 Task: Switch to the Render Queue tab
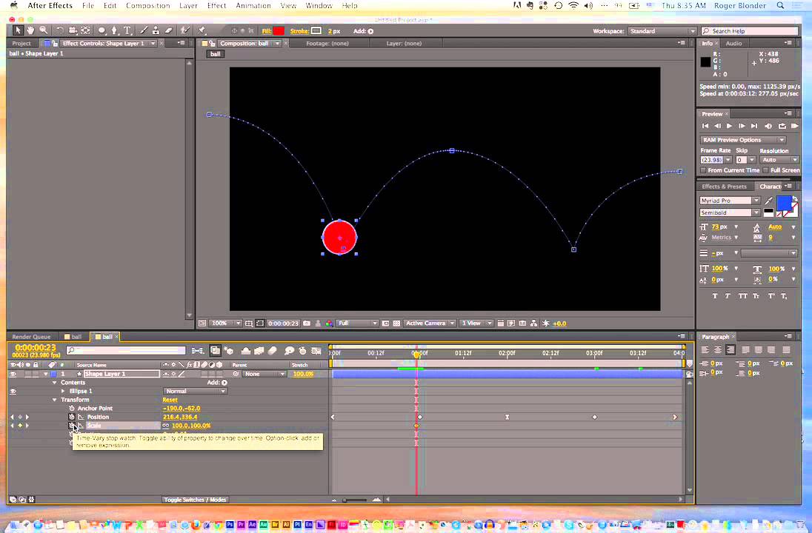pos(31,336)
